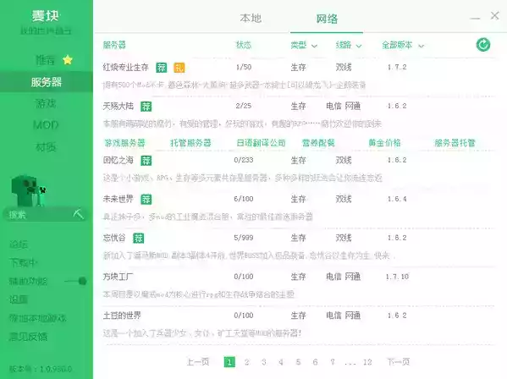The height and width of the screenshot is (379, 507).
Task: Go to 下一页 next page
Action: tap(399, 362)
